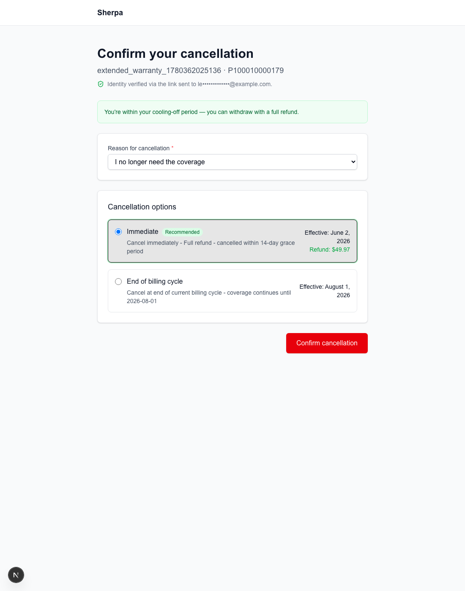Click the Effective: June 2, 2026 text
This screenshot has height=591, width=465.
click(x=327, y=237)
